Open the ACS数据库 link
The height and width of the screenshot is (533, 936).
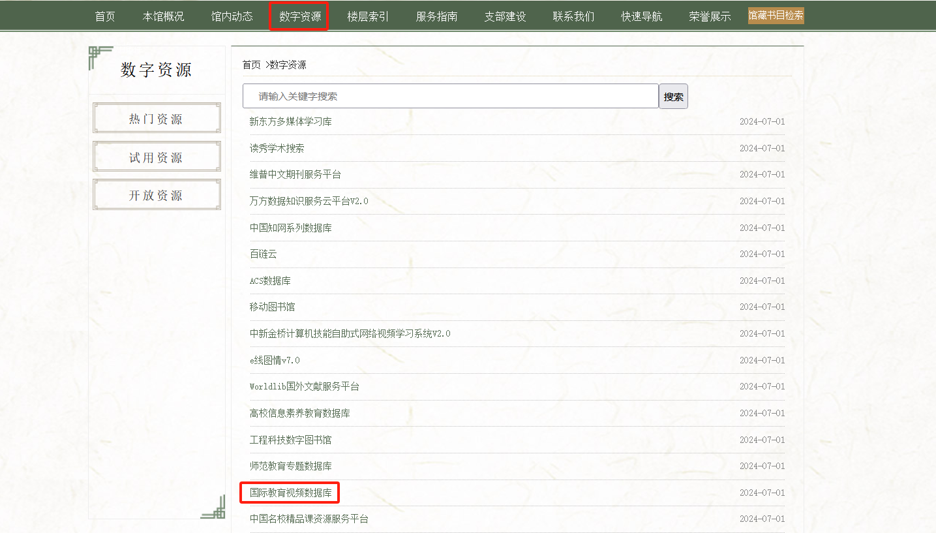click(x=270, y=281)
